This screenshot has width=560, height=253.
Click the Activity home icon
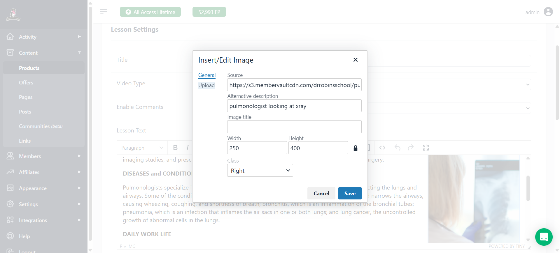(x=10, y=36)
